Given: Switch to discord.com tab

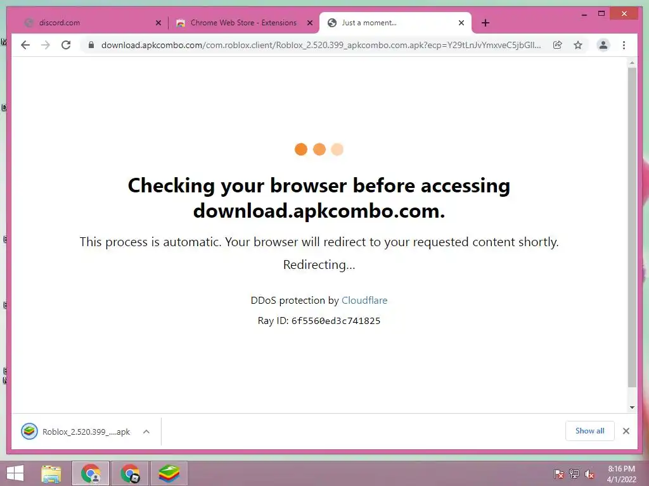Looking at the screenshot, I should tap(92, 23).
